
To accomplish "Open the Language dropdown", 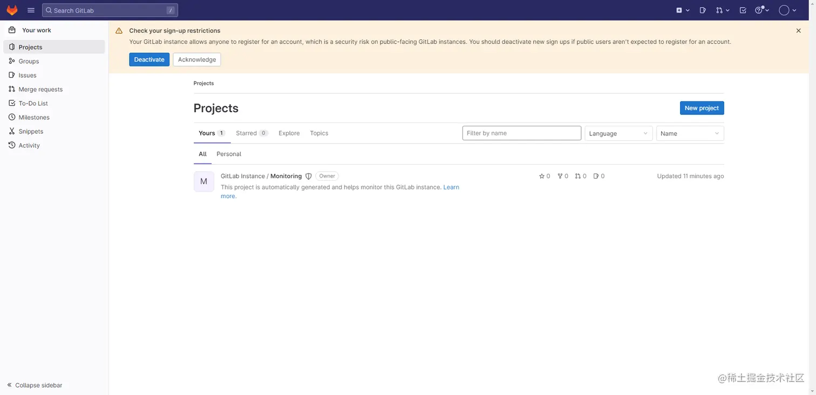I will pos(618,133).
